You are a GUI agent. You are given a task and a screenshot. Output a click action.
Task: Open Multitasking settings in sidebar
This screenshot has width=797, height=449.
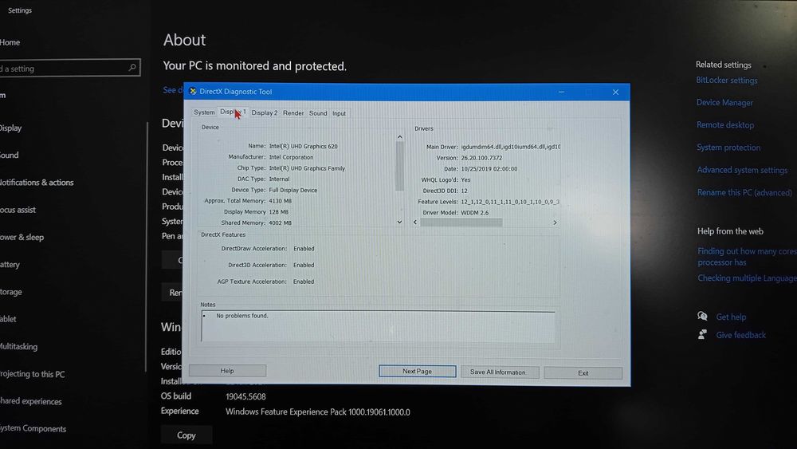(19, 346)
